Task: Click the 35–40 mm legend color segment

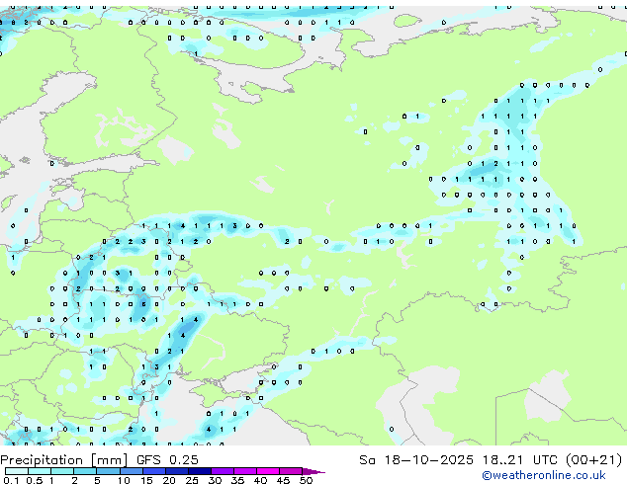Action: pos(245,471)
